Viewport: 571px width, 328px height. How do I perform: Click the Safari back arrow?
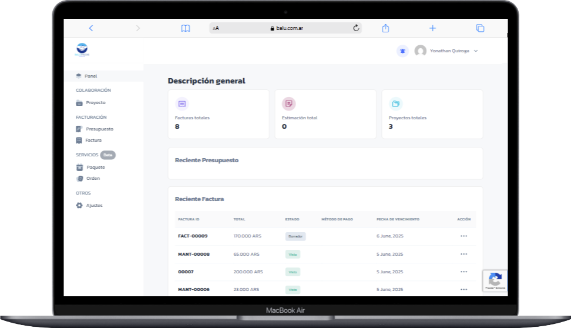pyautogui.click(x=90, y=28)
